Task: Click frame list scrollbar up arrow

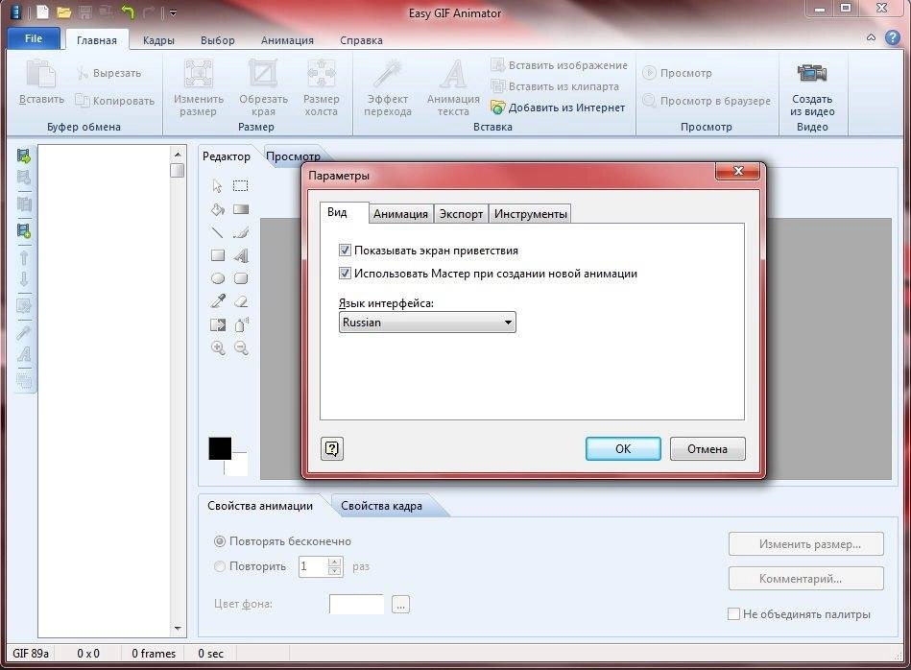Action: [178, 154]
